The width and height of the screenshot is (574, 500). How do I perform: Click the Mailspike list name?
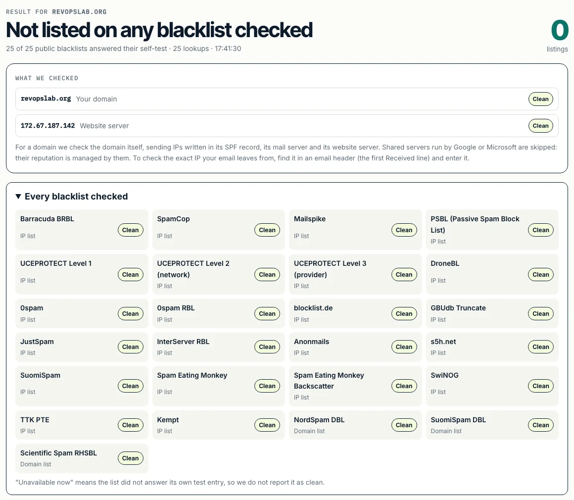pyautogui.click(x=310, y=219)
